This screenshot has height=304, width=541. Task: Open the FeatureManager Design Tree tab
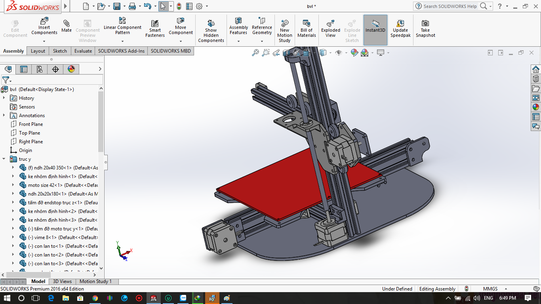click(8, 69)
